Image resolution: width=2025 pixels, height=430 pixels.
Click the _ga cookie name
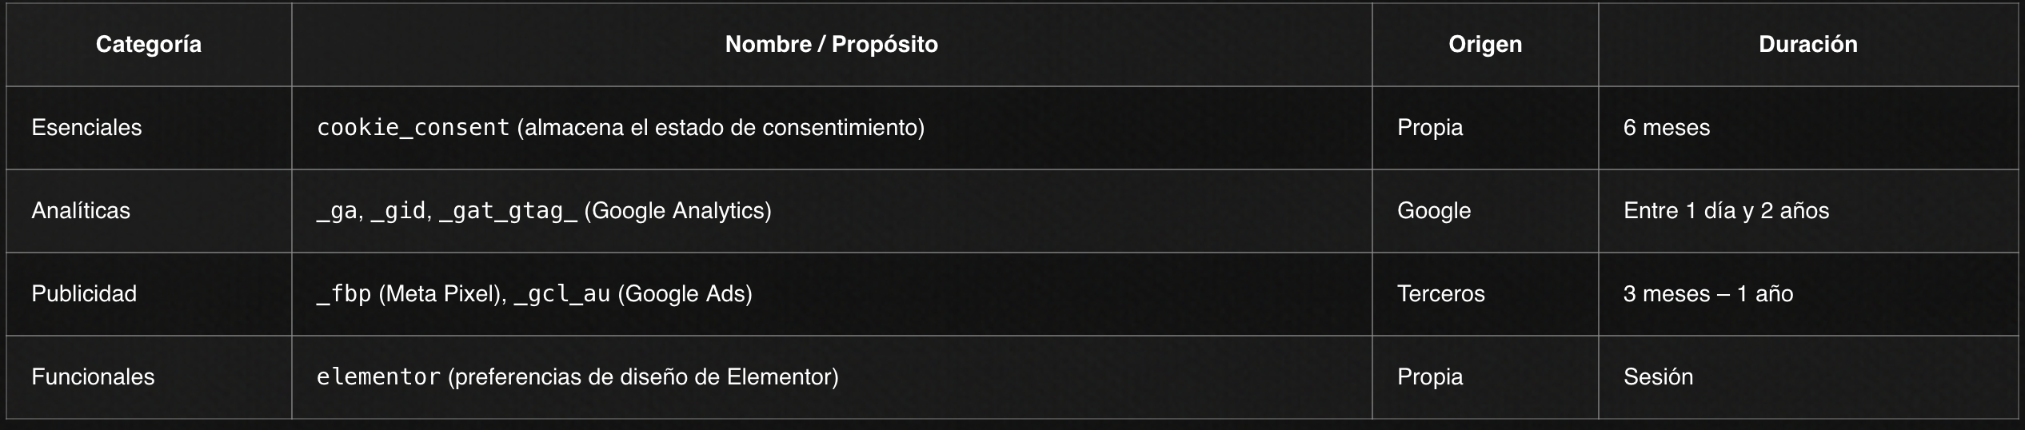337,211
